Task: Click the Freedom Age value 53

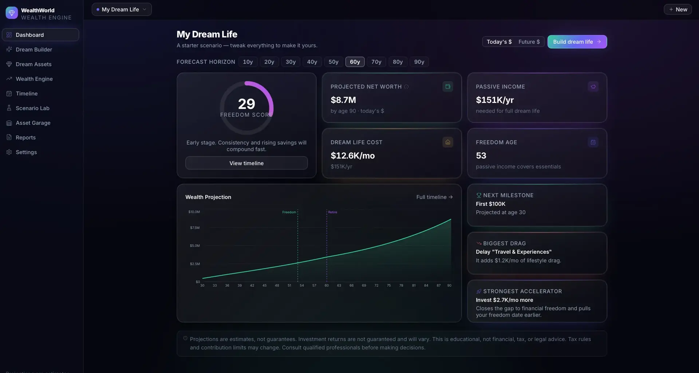Action: click(481, 156)
